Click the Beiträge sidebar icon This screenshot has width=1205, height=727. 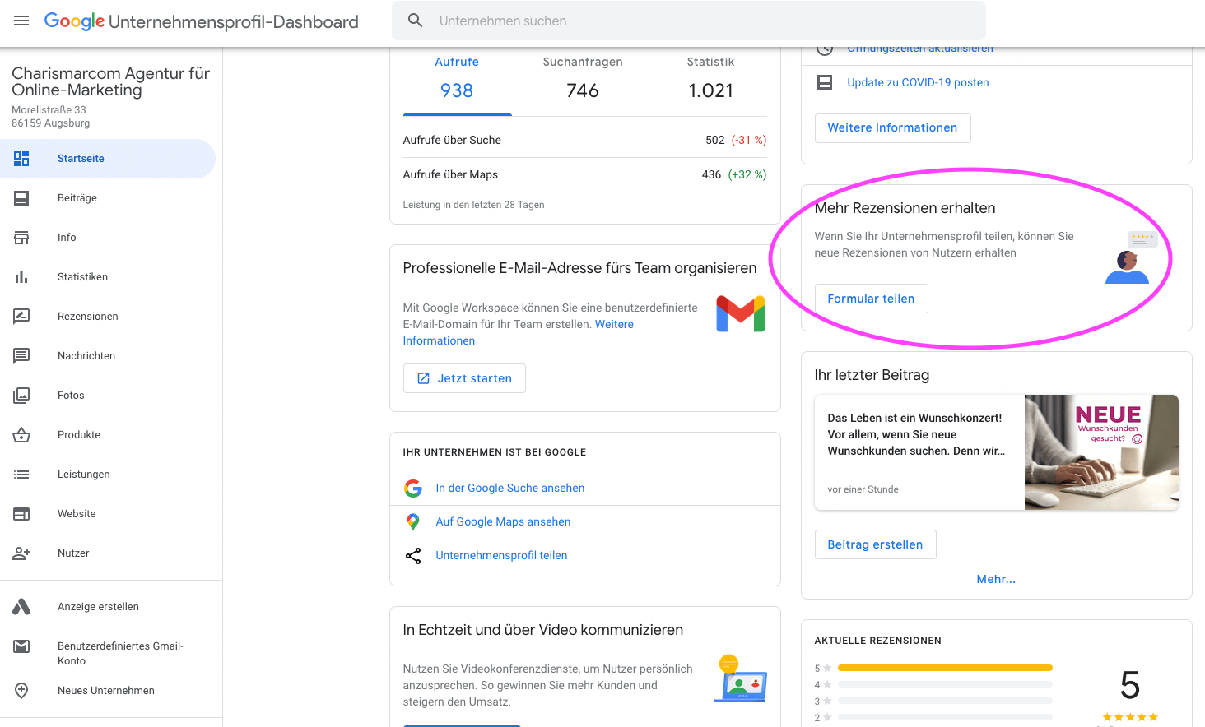(21, 198)
